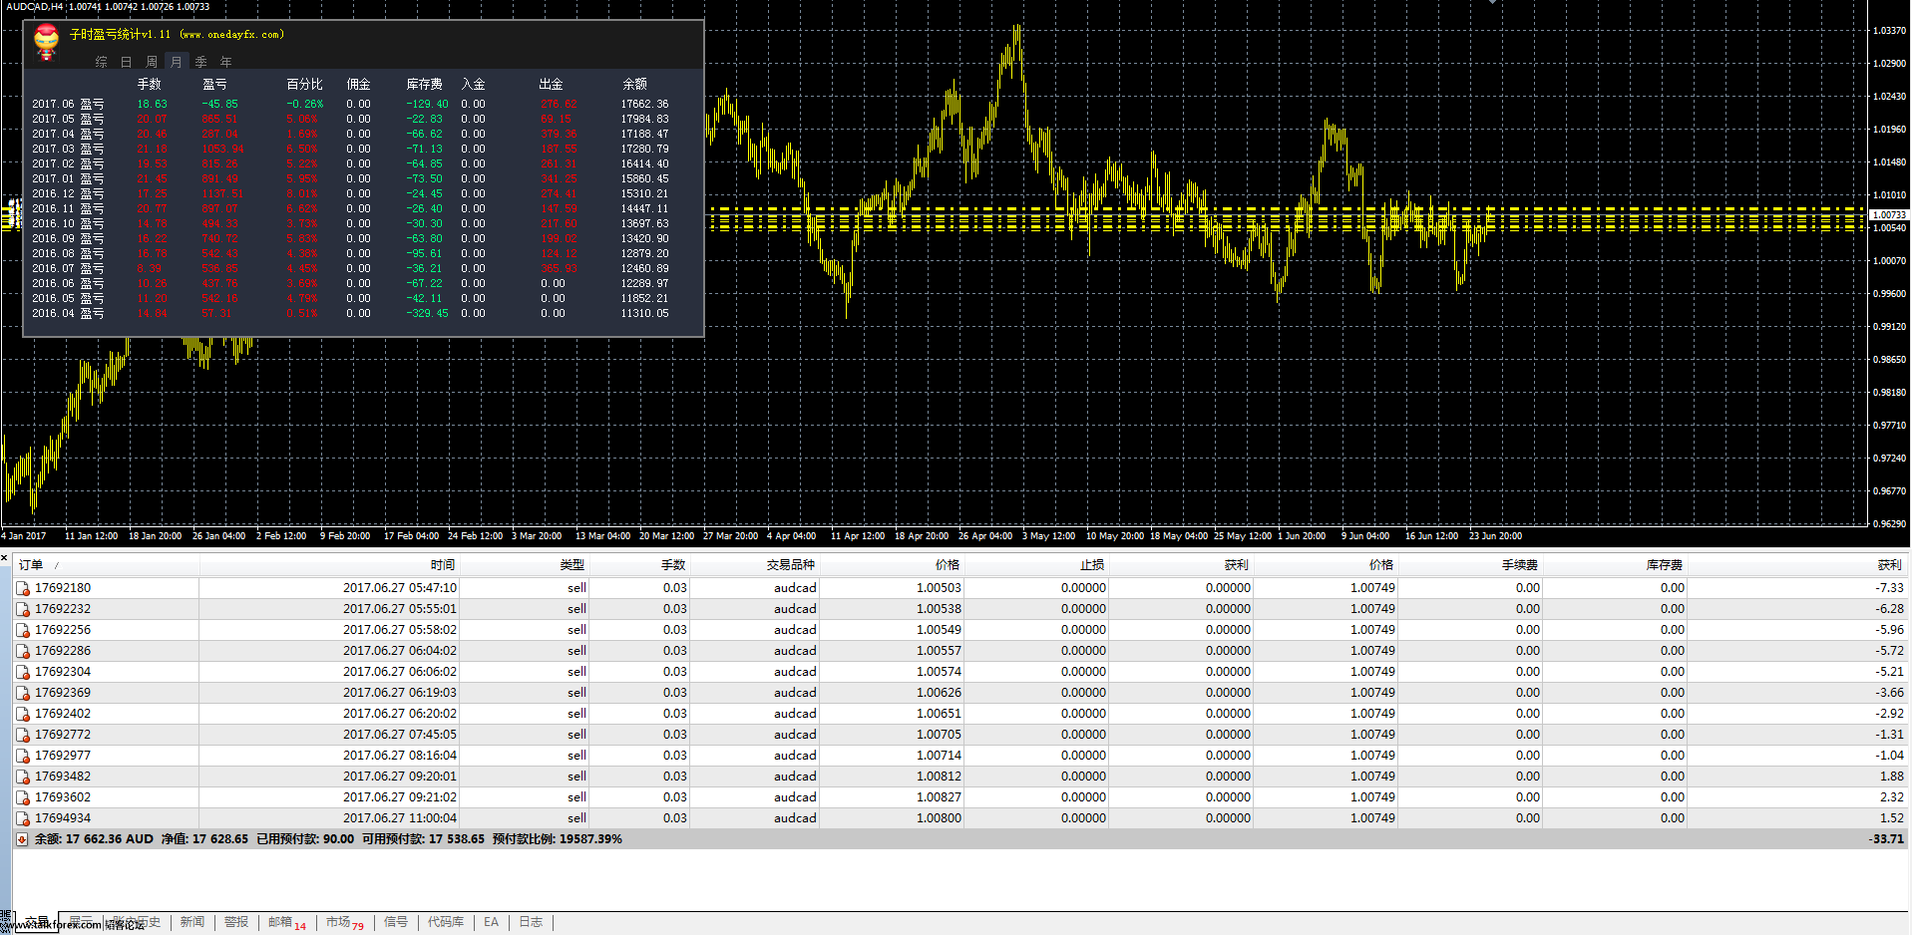This screenshot has width=1912, height=935.
Task: Switch stats panel to the 周 weekly tab
Action: point(152,62)
